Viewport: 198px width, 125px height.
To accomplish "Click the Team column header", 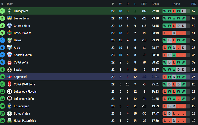I will click(10, 4).
